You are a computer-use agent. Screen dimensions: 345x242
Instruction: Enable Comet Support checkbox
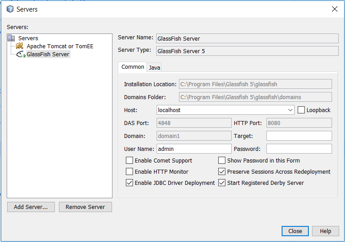[129, 160]
